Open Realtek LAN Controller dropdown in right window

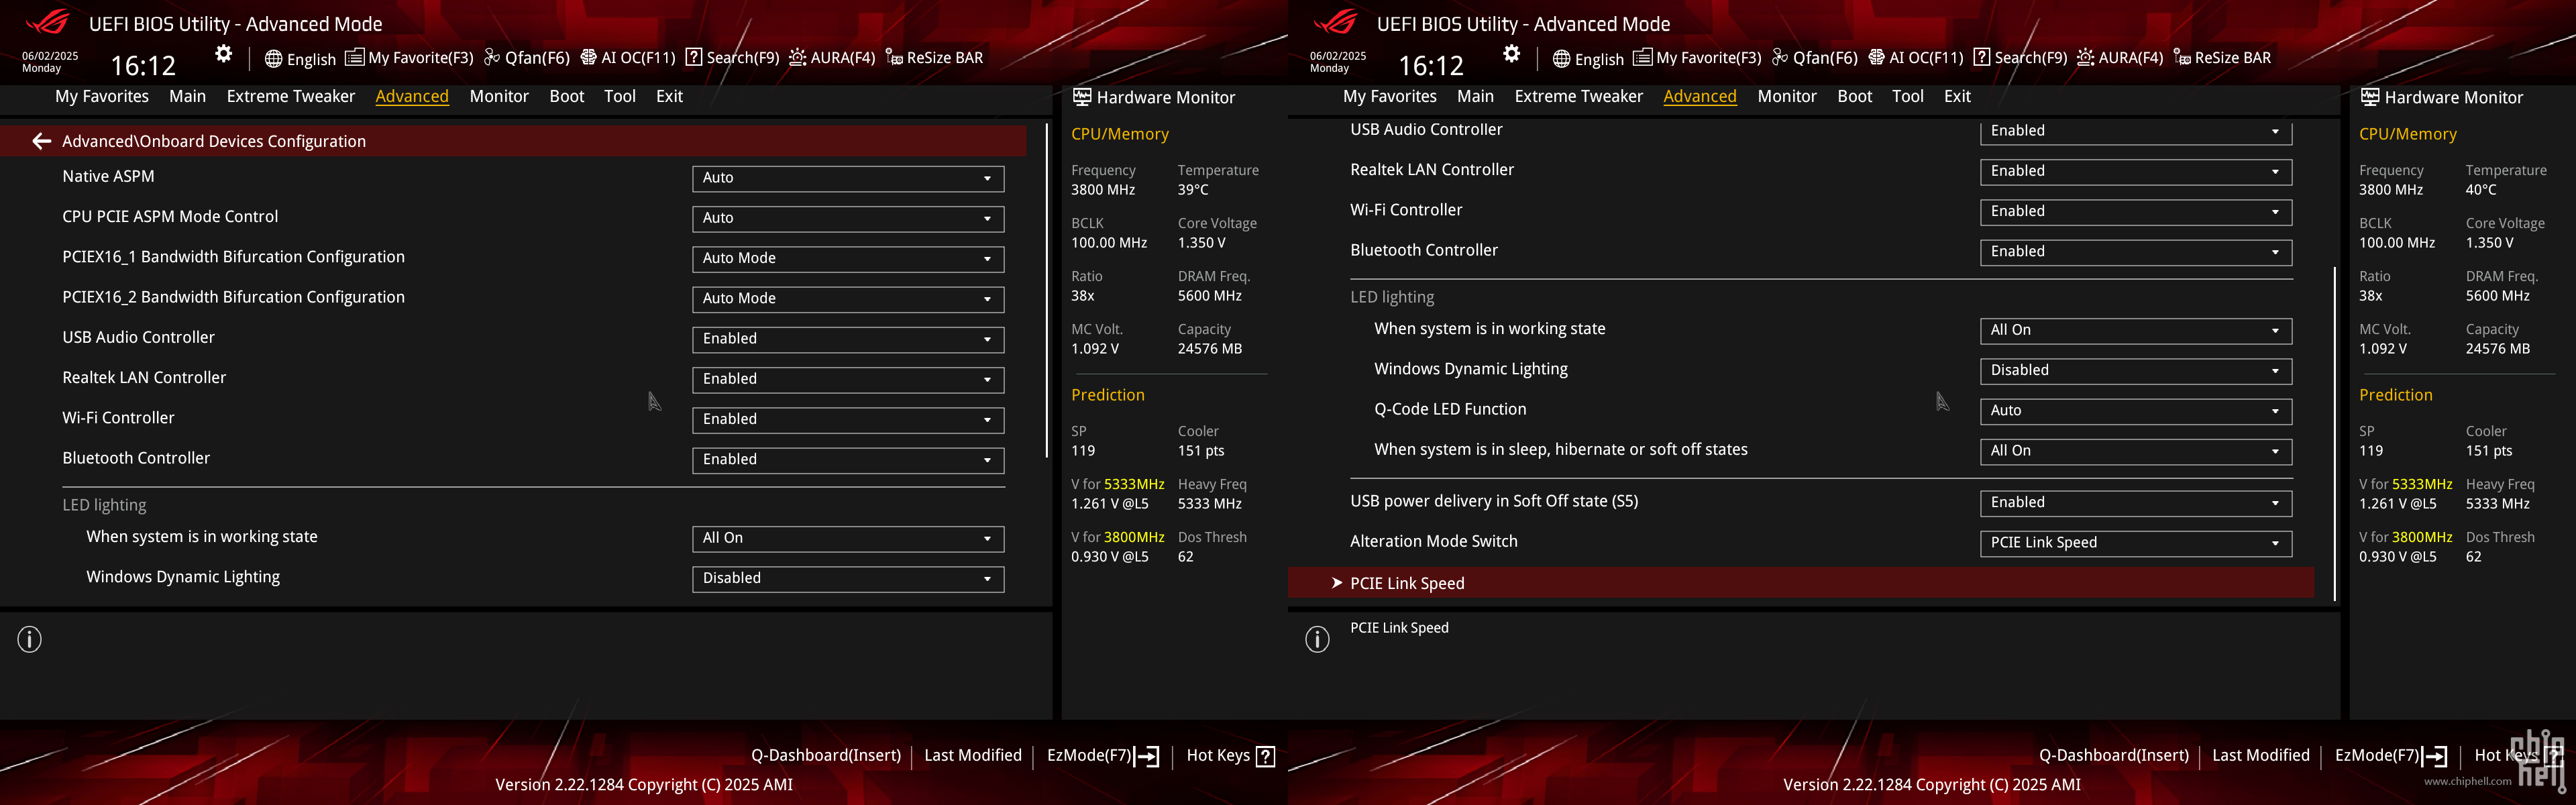[x=2136, y=171]
